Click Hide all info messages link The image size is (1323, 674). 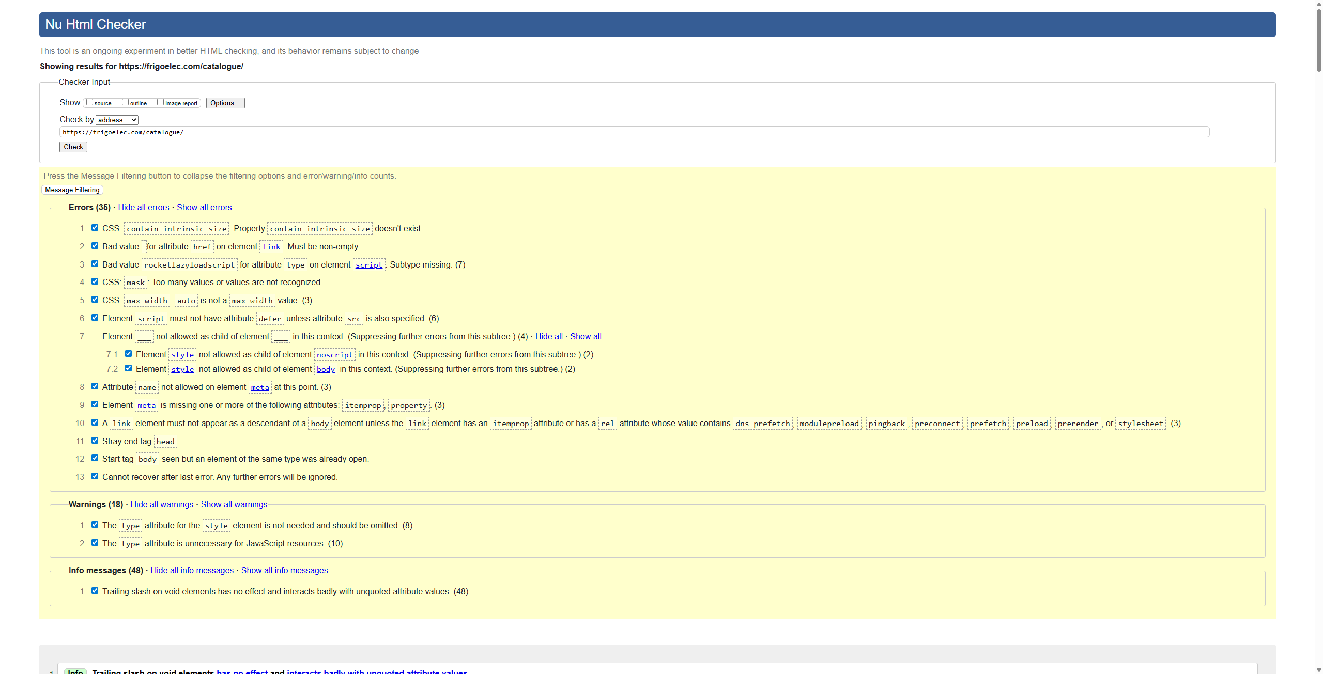tap(192, 570)
